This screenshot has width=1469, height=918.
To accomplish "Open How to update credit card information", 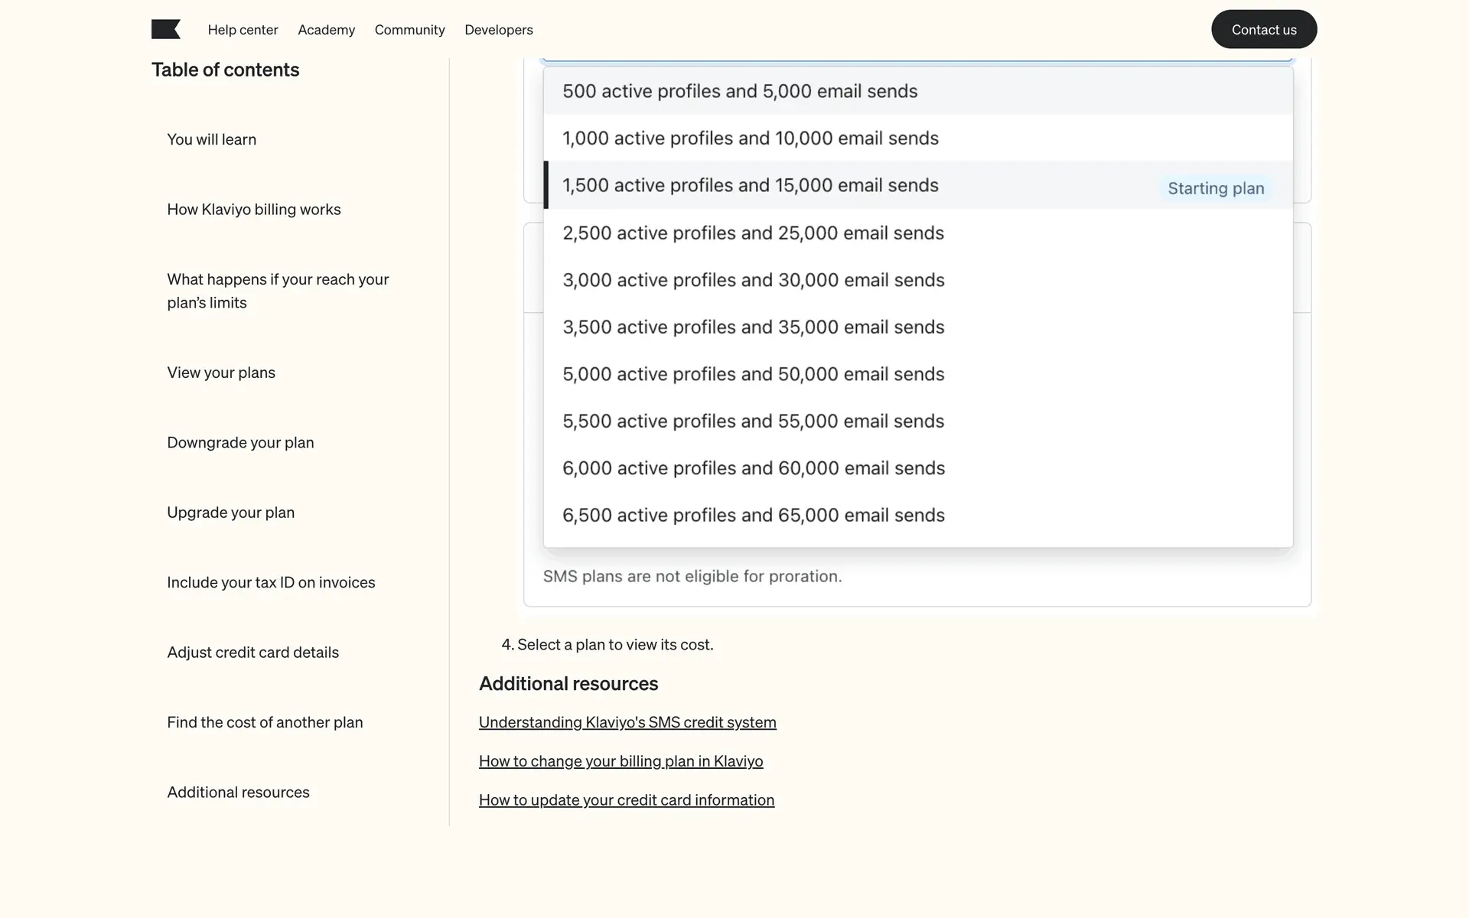I will click(626, 800).
